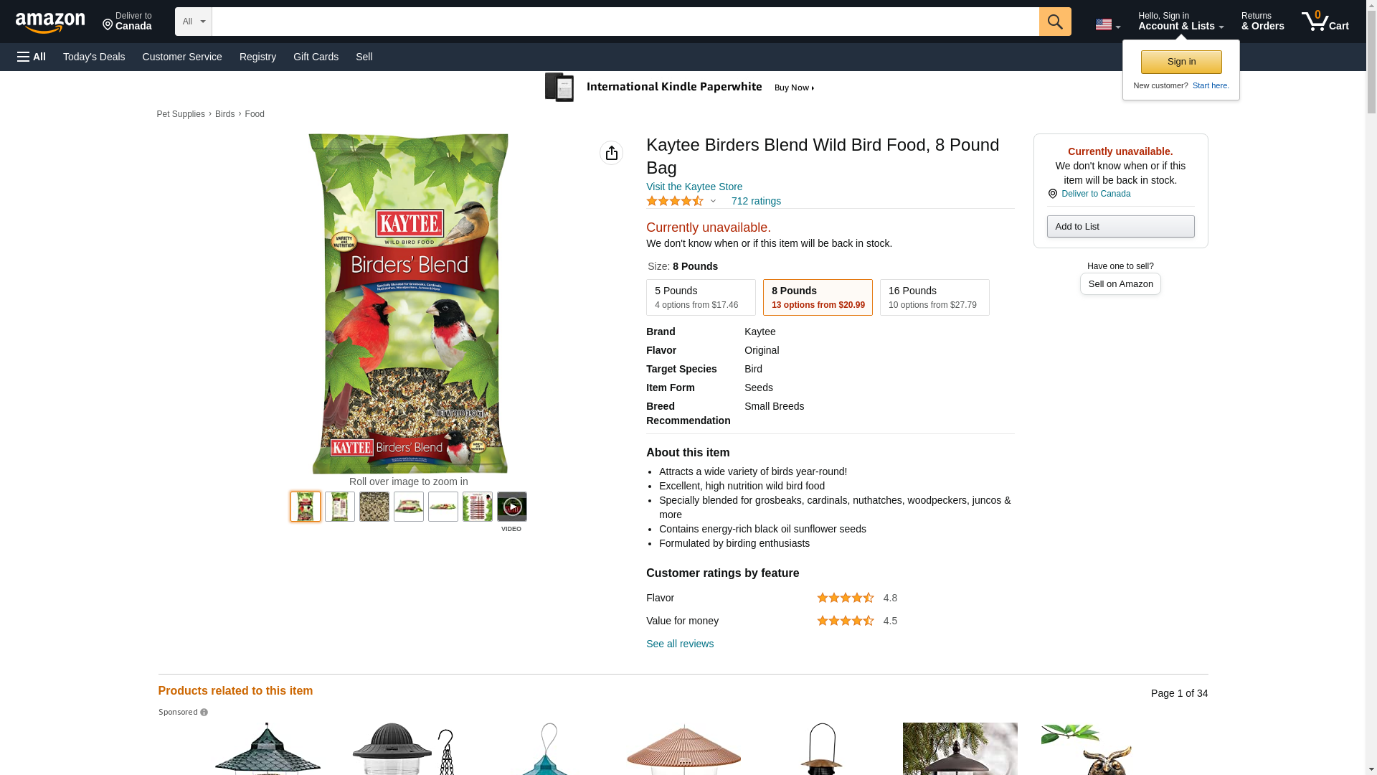Click the Amazon logo

[50, 22]
